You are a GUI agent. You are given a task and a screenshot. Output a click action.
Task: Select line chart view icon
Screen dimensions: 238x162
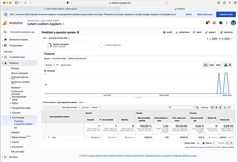tap(226, 65)
